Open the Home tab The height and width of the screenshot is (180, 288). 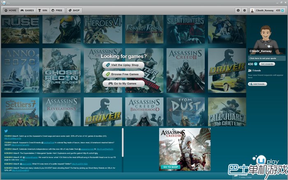(x=11, y=10)
